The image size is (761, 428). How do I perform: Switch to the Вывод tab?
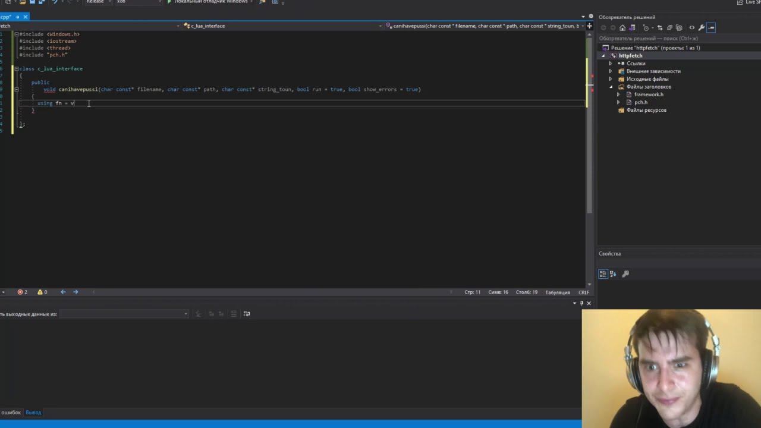click(x=33, y=413)
